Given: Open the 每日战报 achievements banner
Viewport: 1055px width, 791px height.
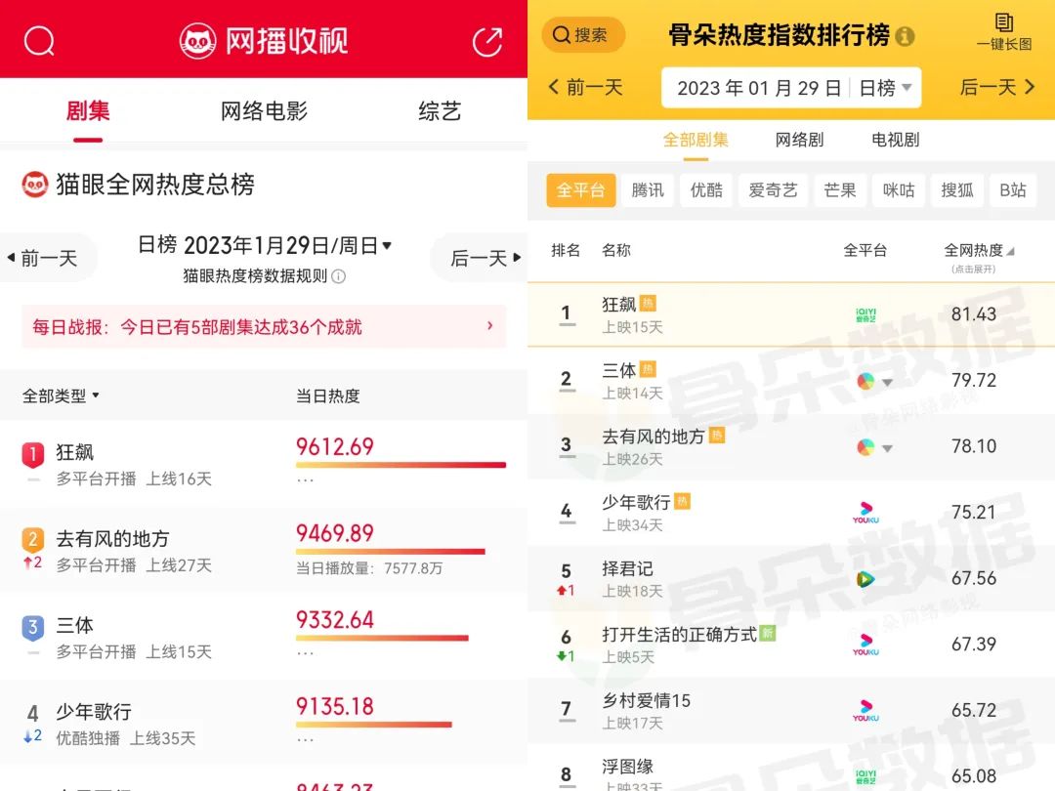Looking at the screenshot, I should click(264, 327).
